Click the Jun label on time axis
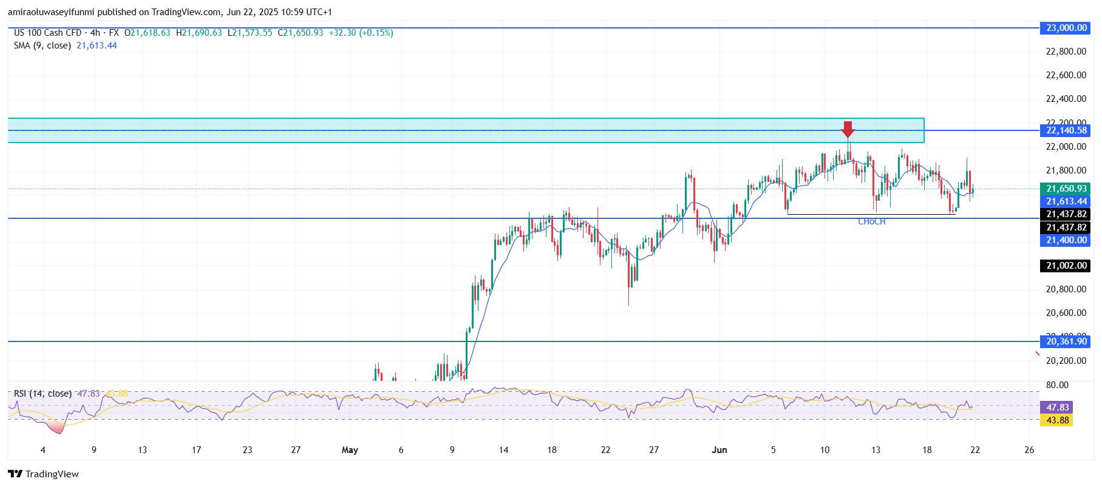Screen dimensions: 1102x487 (x=719, y=450)
